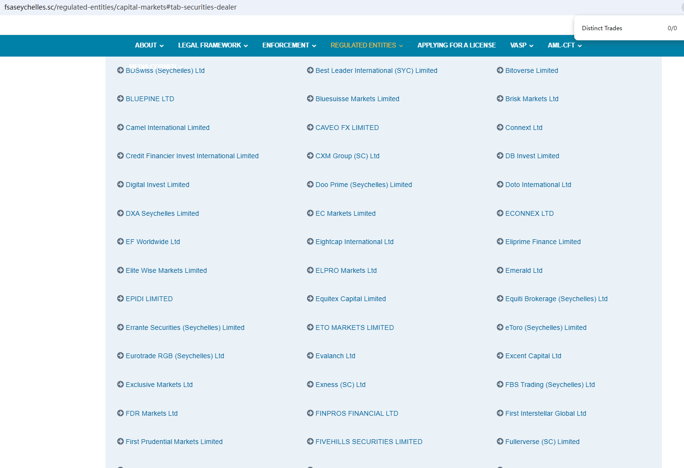The image size is (684, 468).
Task: Click arrow icon beside CAVEO FX LIMITED
Action: coord(310,128)
